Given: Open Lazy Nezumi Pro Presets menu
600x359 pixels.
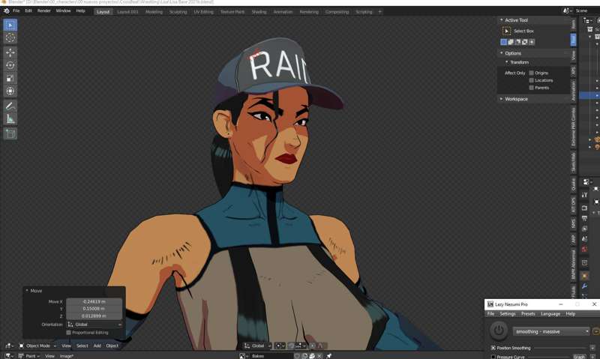Looking at the screenshot, I should 528,314.
